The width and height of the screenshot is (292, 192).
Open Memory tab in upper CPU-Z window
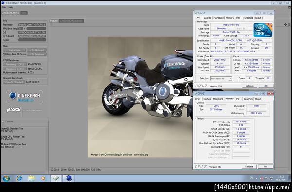tap(230, 18)
